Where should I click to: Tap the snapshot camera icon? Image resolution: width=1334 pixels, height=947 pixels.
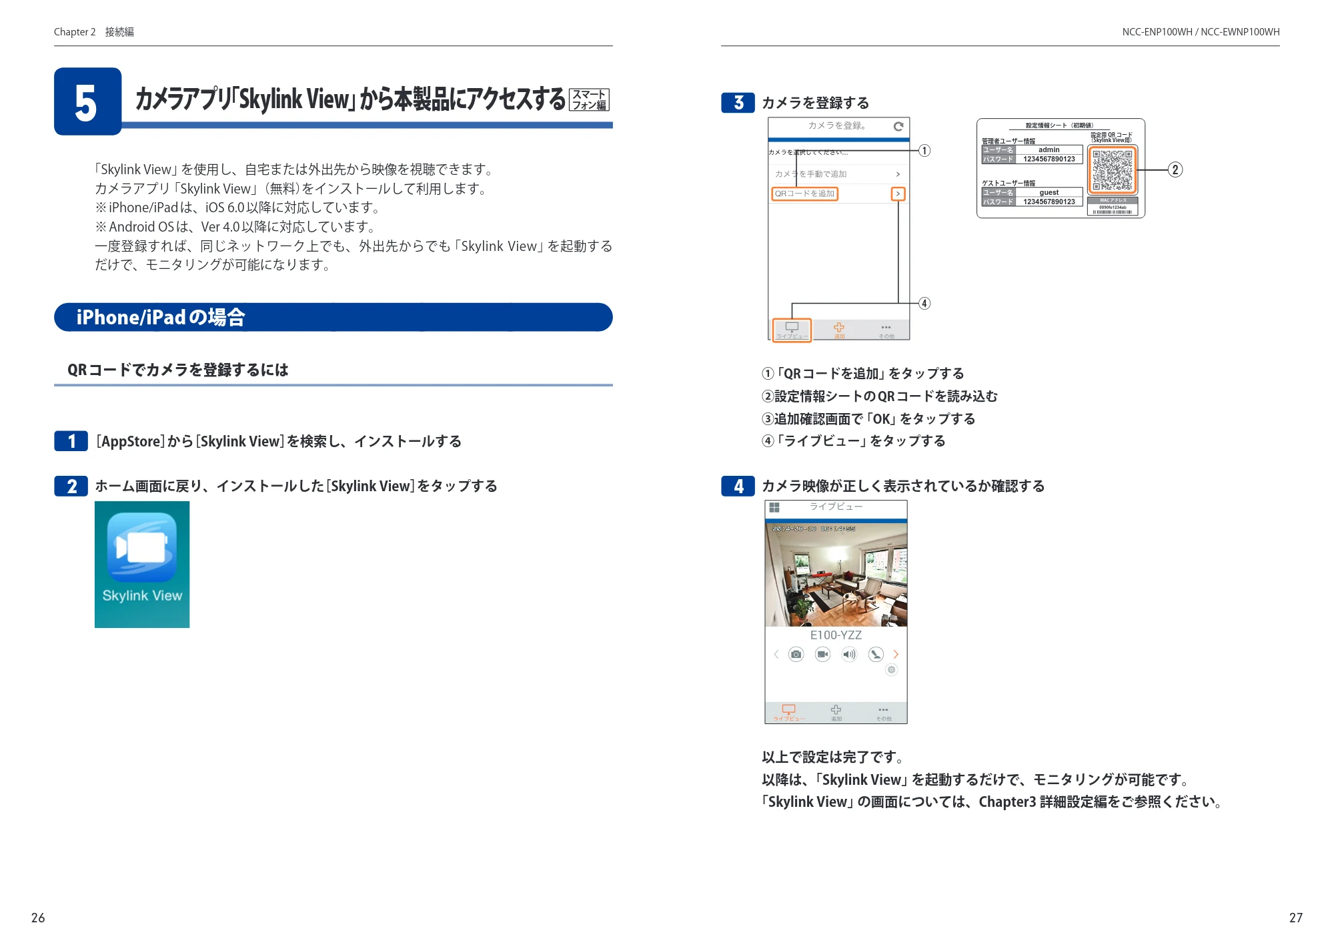point(796,654)
